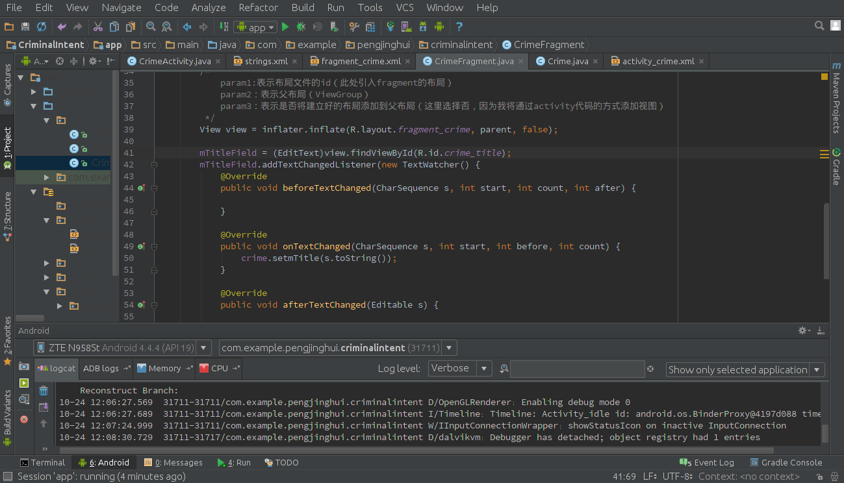Screen dimensions: 844x483
Task: Click the red terminate application icon
Action: click(24, 419)
